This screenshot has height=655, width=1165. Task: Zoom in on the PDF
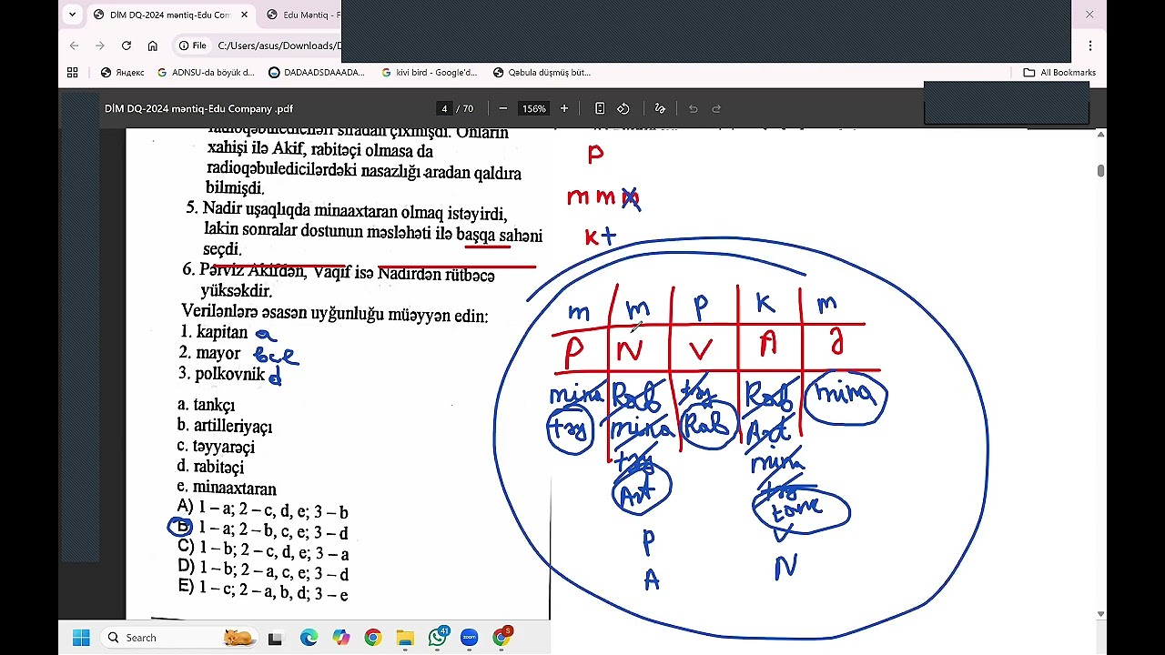564,108
